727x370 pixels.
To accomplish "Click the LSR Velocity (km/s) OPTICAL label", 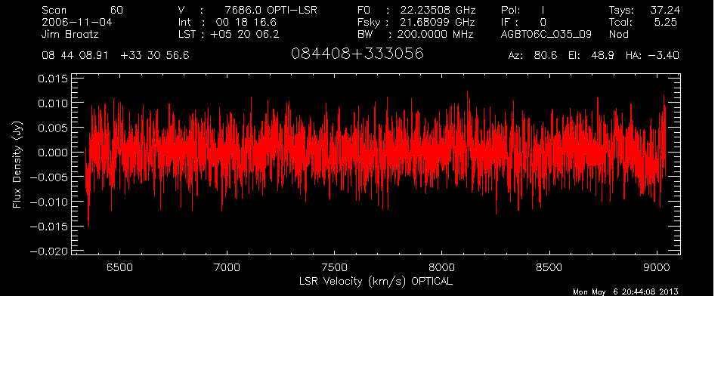I will point(376,281).
